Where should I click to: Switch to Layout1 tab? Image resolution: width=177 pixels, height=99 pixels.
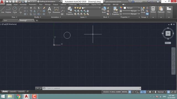[x=13, y=91]
